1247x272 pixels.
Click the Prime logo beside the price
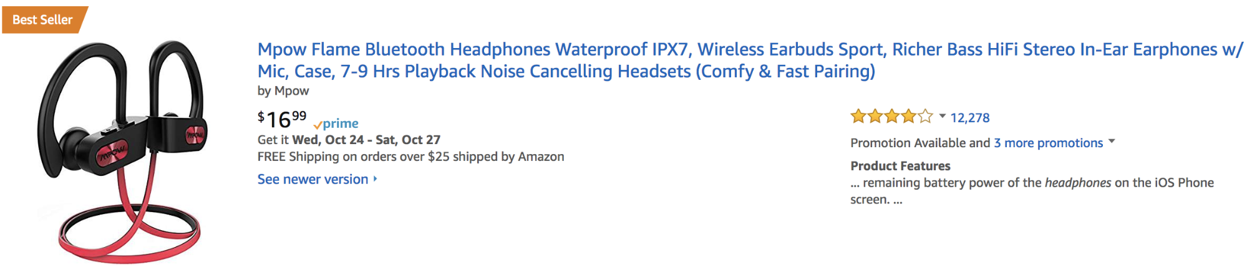(x=336, y=124)
